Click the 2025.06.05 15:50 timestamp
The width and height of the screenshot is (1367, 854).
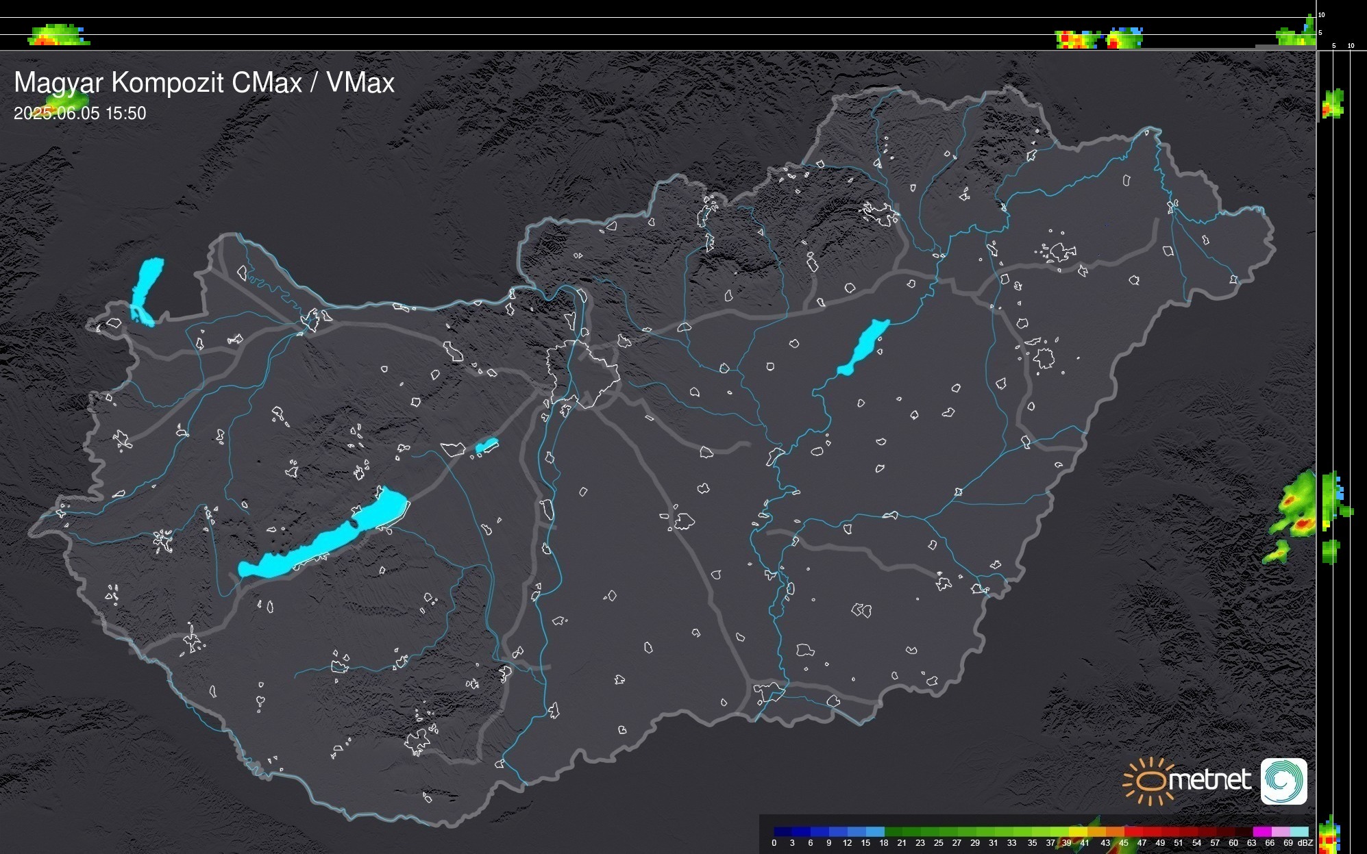(x=79, y=114)
